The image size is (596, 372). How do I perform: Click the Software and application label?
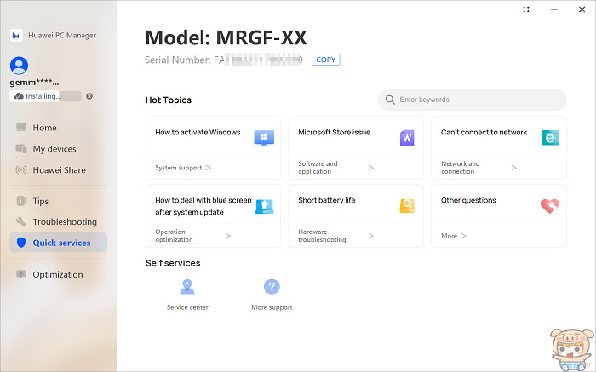[318, 167]
